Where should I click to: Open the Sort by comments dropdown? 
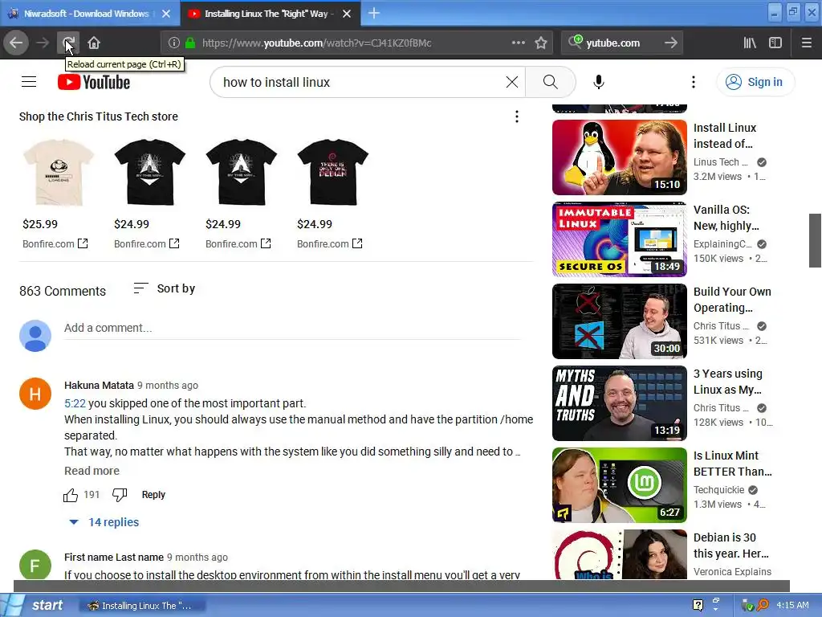coord(164,288)
